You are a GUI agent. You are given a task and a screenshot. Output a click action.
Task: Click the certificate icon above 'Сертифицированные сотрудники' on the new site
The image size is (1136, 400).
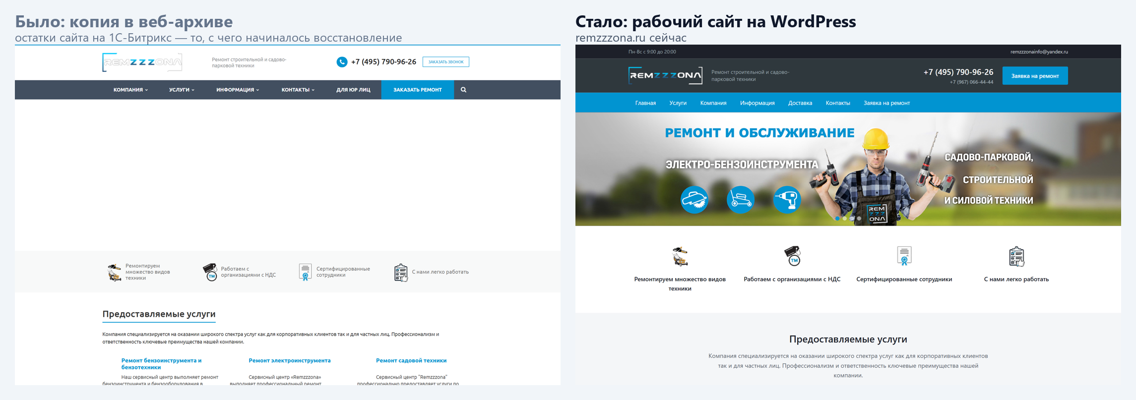coord(904,256)
